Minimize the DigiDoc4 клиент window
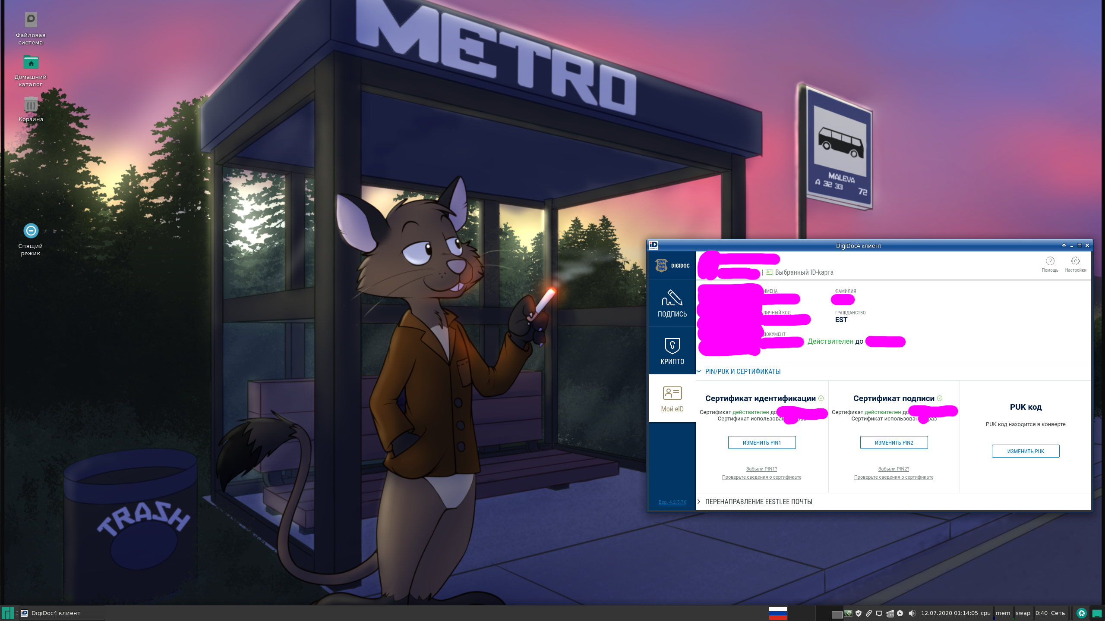This screenshot has height=621, width=1105. tap(1072, 246)
